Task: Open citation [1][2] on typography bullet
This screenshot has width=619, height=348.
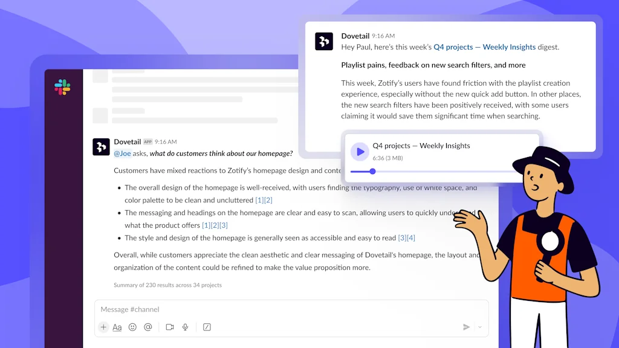Action: (x=265, y=199)
